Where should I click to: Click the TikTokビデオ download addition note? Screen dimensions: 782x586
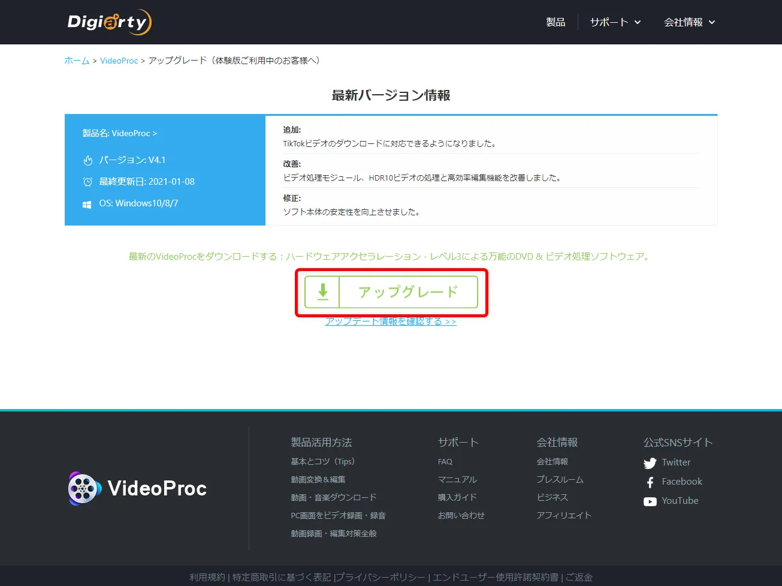[390, 144]
